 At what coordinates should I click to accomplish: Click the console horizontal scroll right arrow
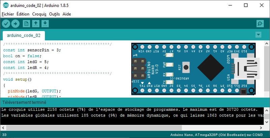click(261, 128)
